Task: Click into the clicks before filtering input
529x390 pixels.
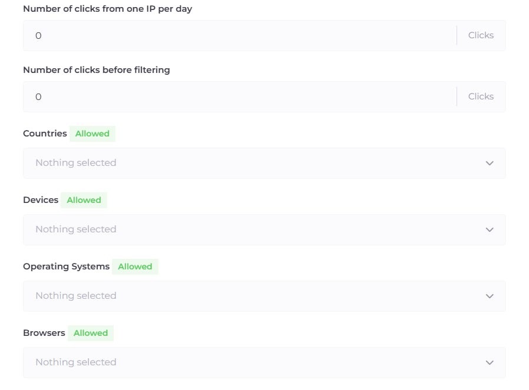Action: [x=236, y=96]
